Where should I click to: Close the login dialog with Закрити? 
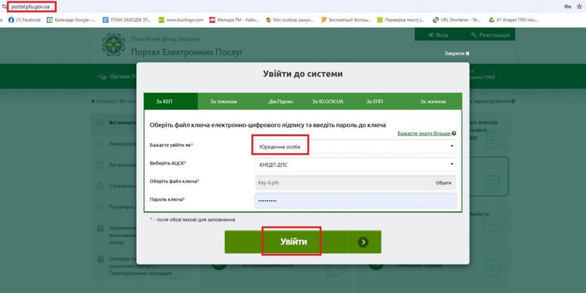(x=457, y=53)
